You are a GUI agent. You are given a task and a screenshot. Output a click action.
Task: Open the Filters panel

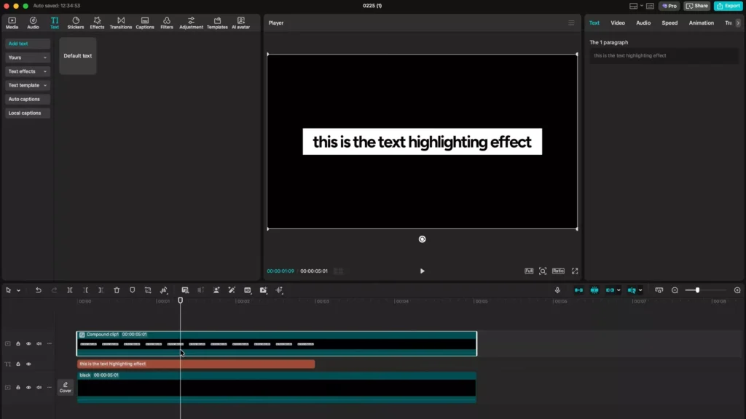(x=166, y=22)
